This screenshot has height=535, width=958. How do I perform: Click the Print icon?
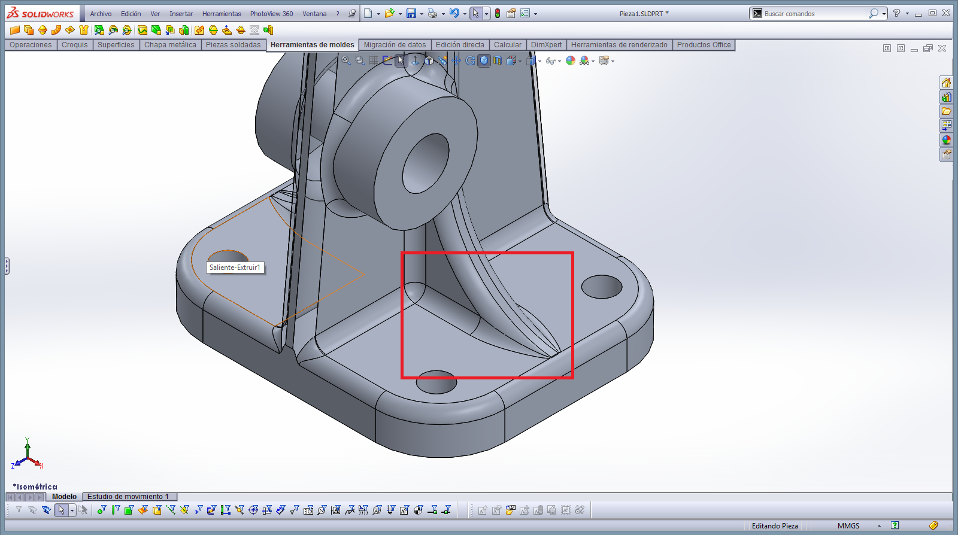[x=433, y=13]
